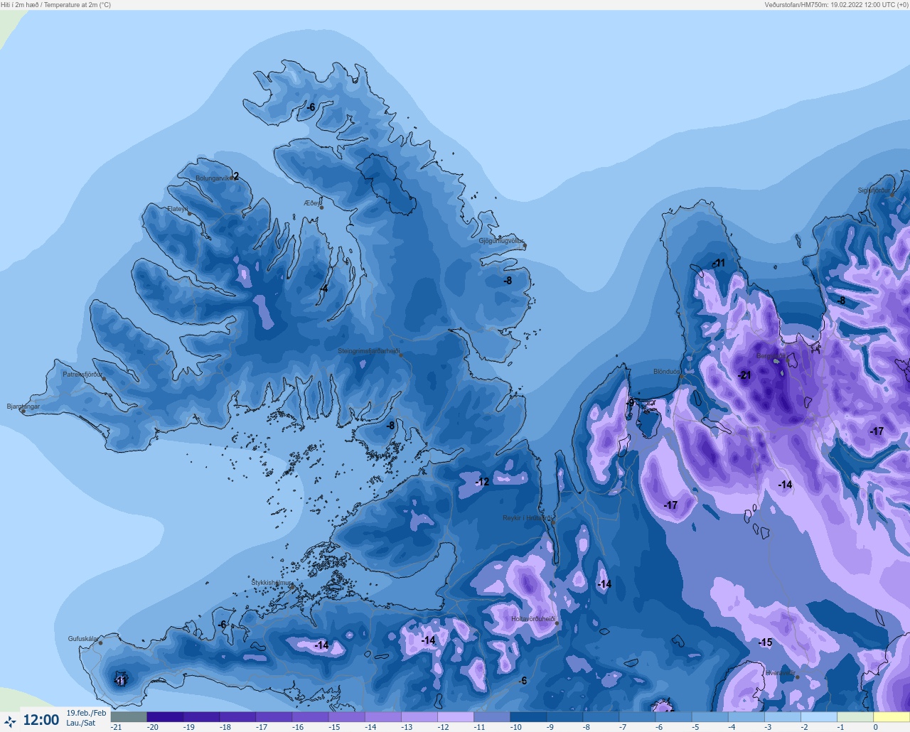Click the 12:00 time label
Viewport: 910px width, 732px height.
pyautogui.click(x=41, y=720)
